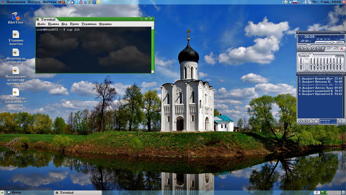346x195 pixels.
Task: Click the player volume slider knob
Action: tap(326, 42)
